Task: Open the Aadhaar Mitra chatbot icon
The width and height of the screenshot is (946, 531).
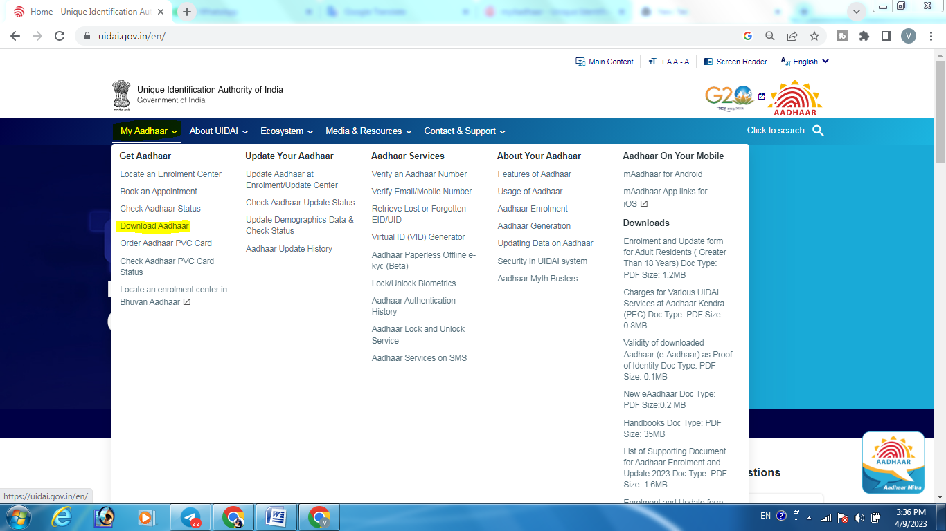Action: (x=893, y=463)
